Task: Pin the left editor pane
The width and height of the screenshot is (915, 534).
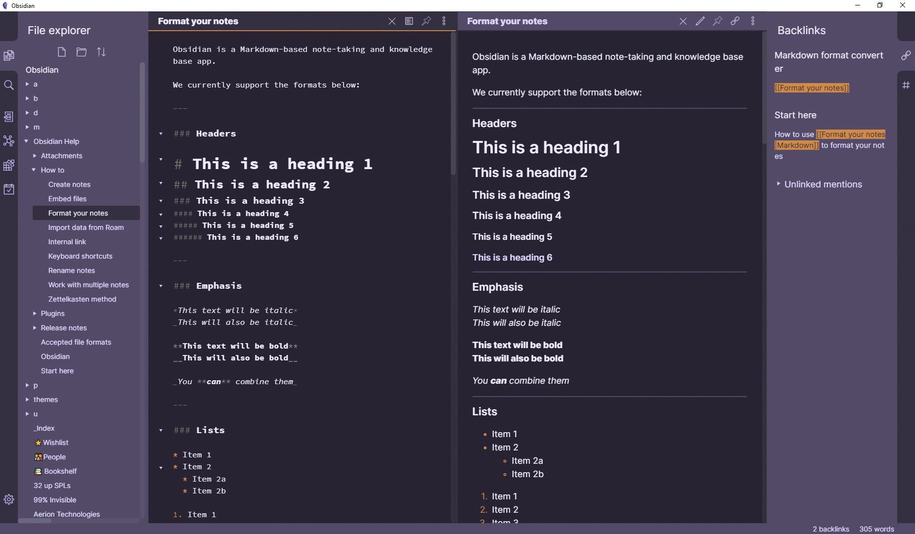Action: coord(426,21)
